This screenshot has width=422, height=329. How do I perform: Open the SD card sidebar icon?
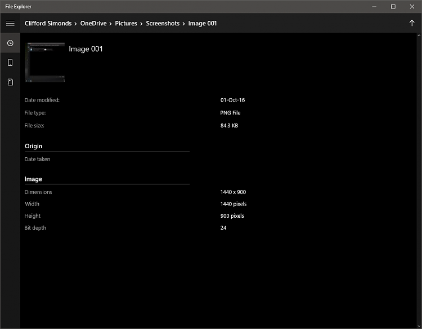(10, 82)
